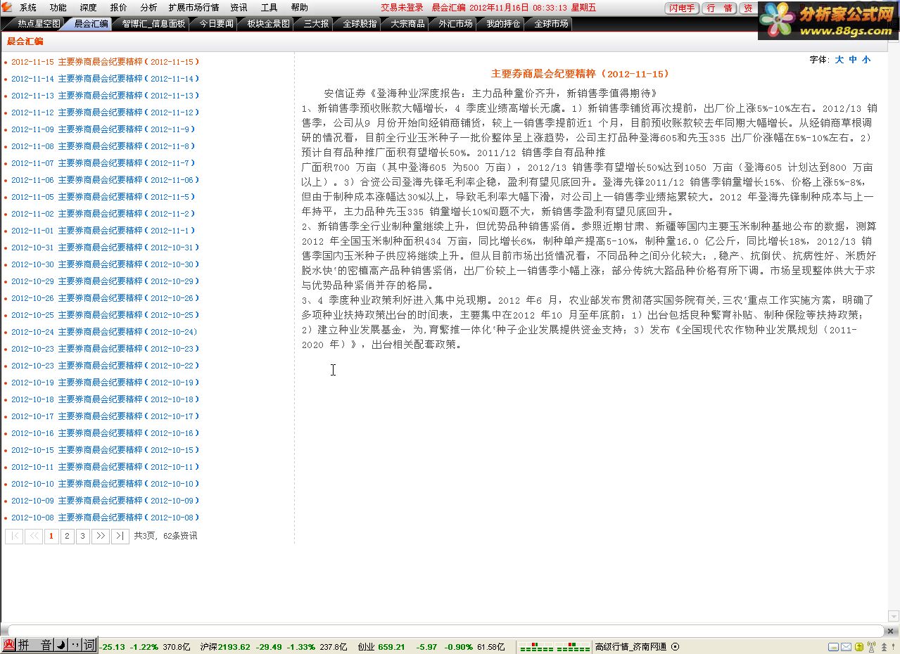
Task: Toggle punctuation mode icon in IME bar
Action: click(75, 646)
